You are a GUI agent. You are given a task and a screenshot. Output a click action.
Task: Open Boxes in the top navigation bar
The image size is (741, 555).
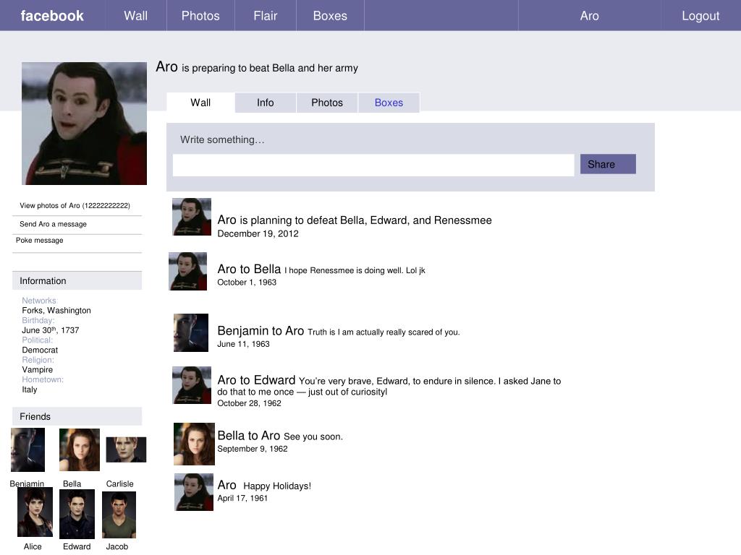click(330, 16)
